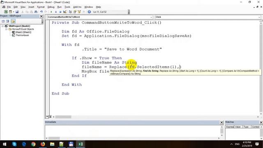263x148 pixels.
Task: Collapse the Microsoft Excel Objects folder
Action: pos(6,29)
